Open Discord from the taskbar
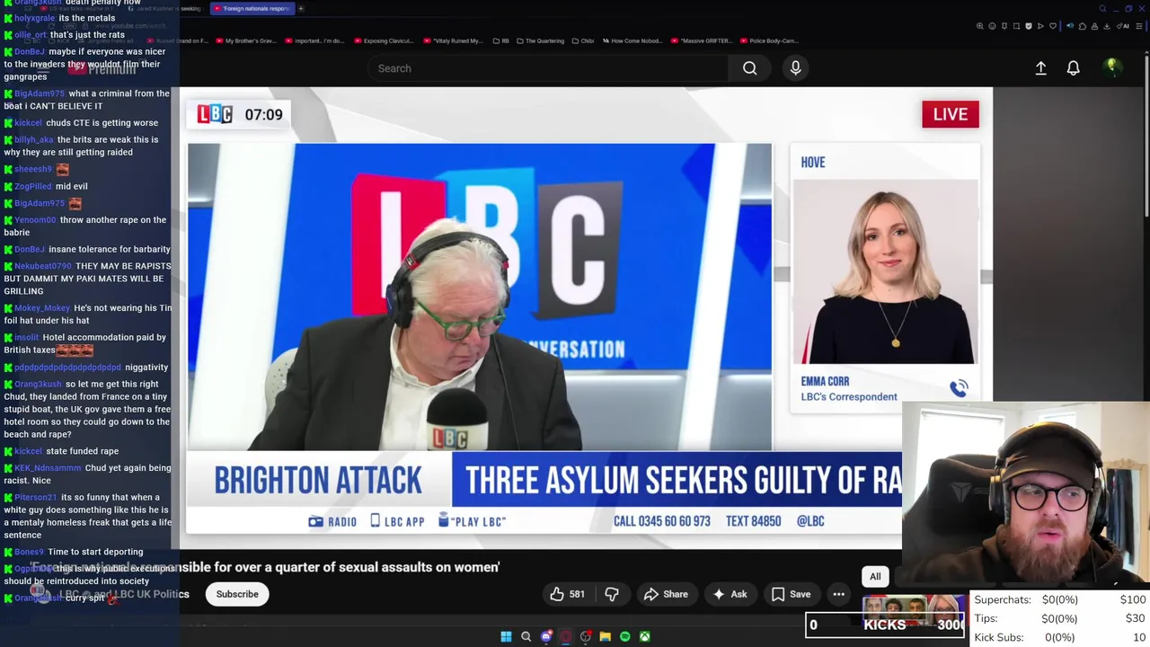 (x=545, y=636)
